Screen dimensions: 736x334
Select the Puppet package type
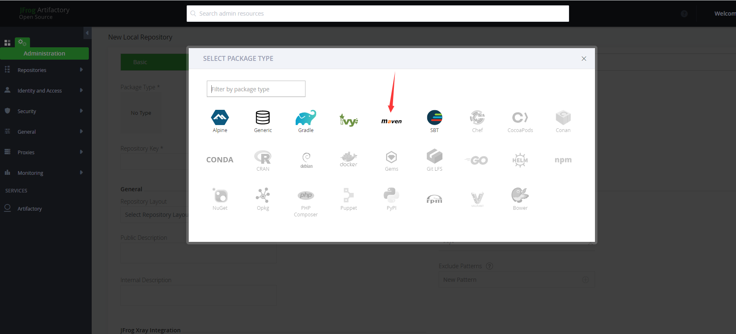349,199
